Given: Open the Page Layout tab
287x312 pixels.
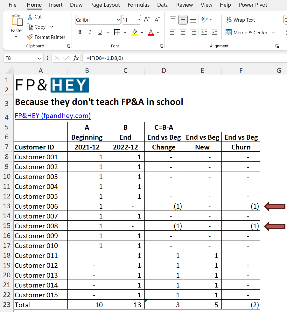Looking at the screenshot, I should pos(105,5).
